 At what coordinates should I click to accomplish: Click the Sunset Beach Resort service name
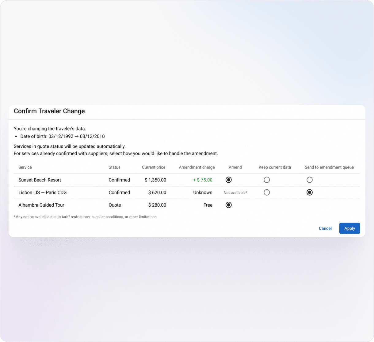(x=40, y=180)
